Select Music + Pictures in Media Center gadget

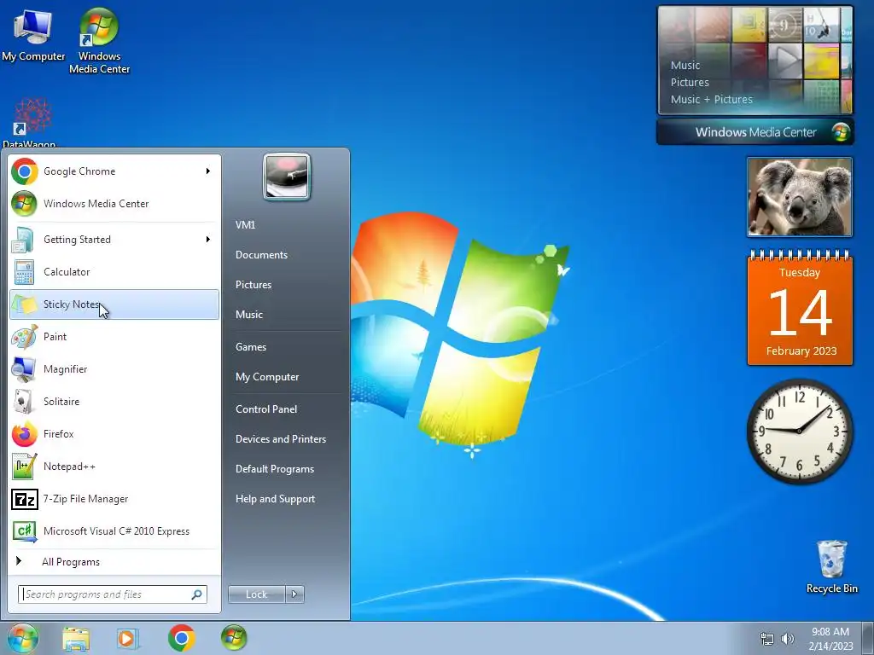pyautogui.click(x=711, y=99)
